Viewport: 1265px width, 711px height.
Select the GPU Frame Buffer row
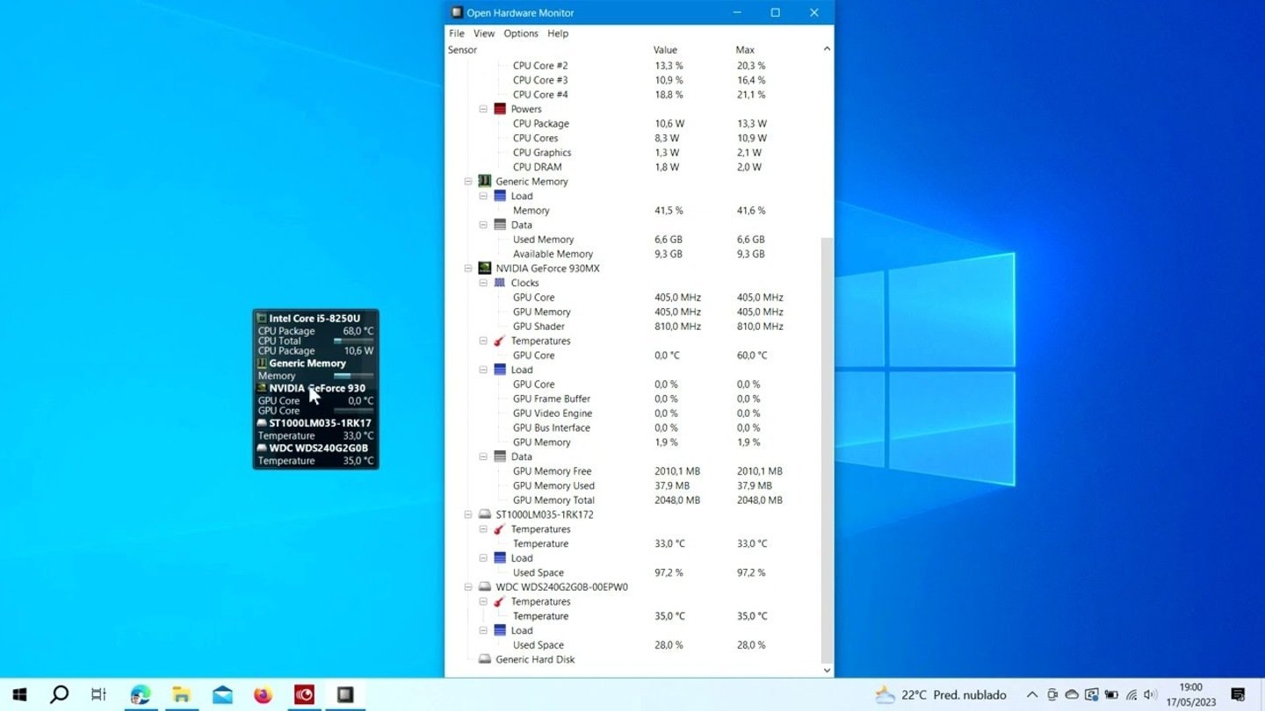pos(639,399)
